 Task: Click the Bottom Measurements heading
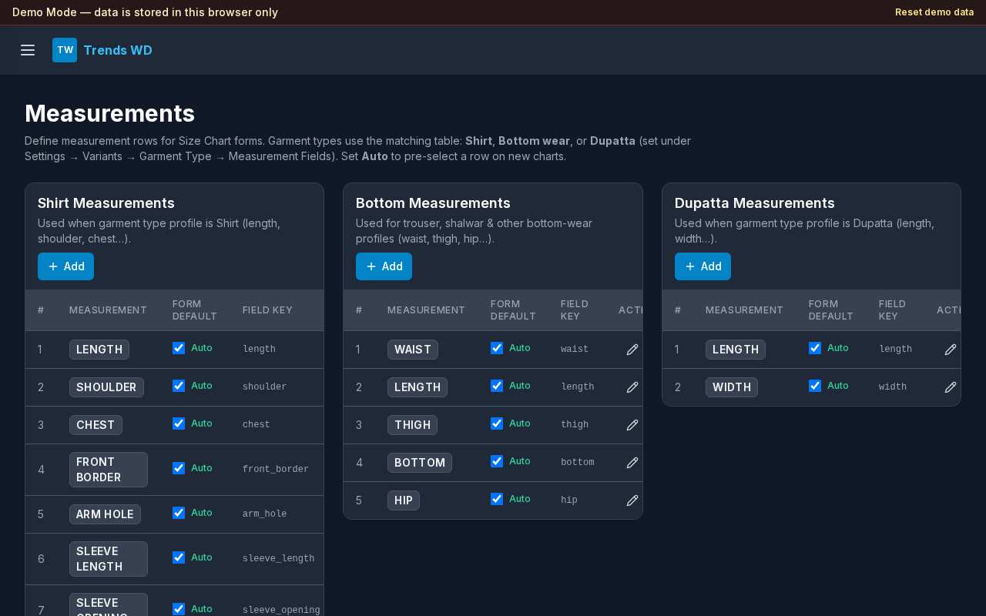click(433, 203)
